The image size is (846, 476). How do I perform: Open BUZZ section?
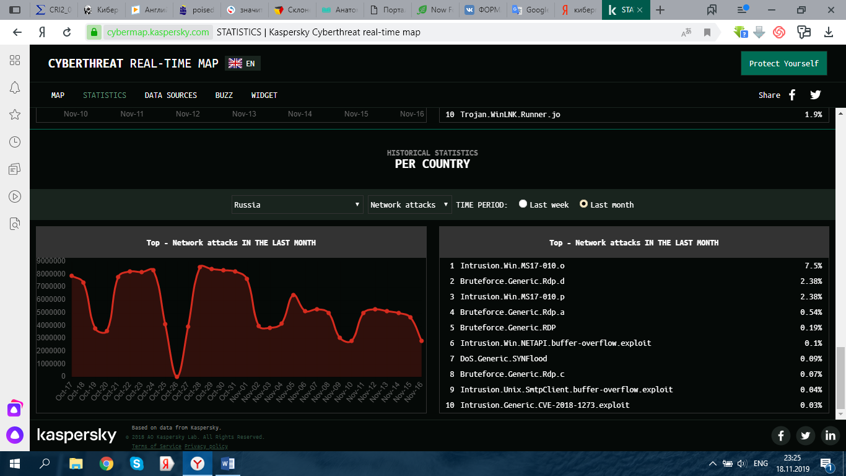(224, 95)
